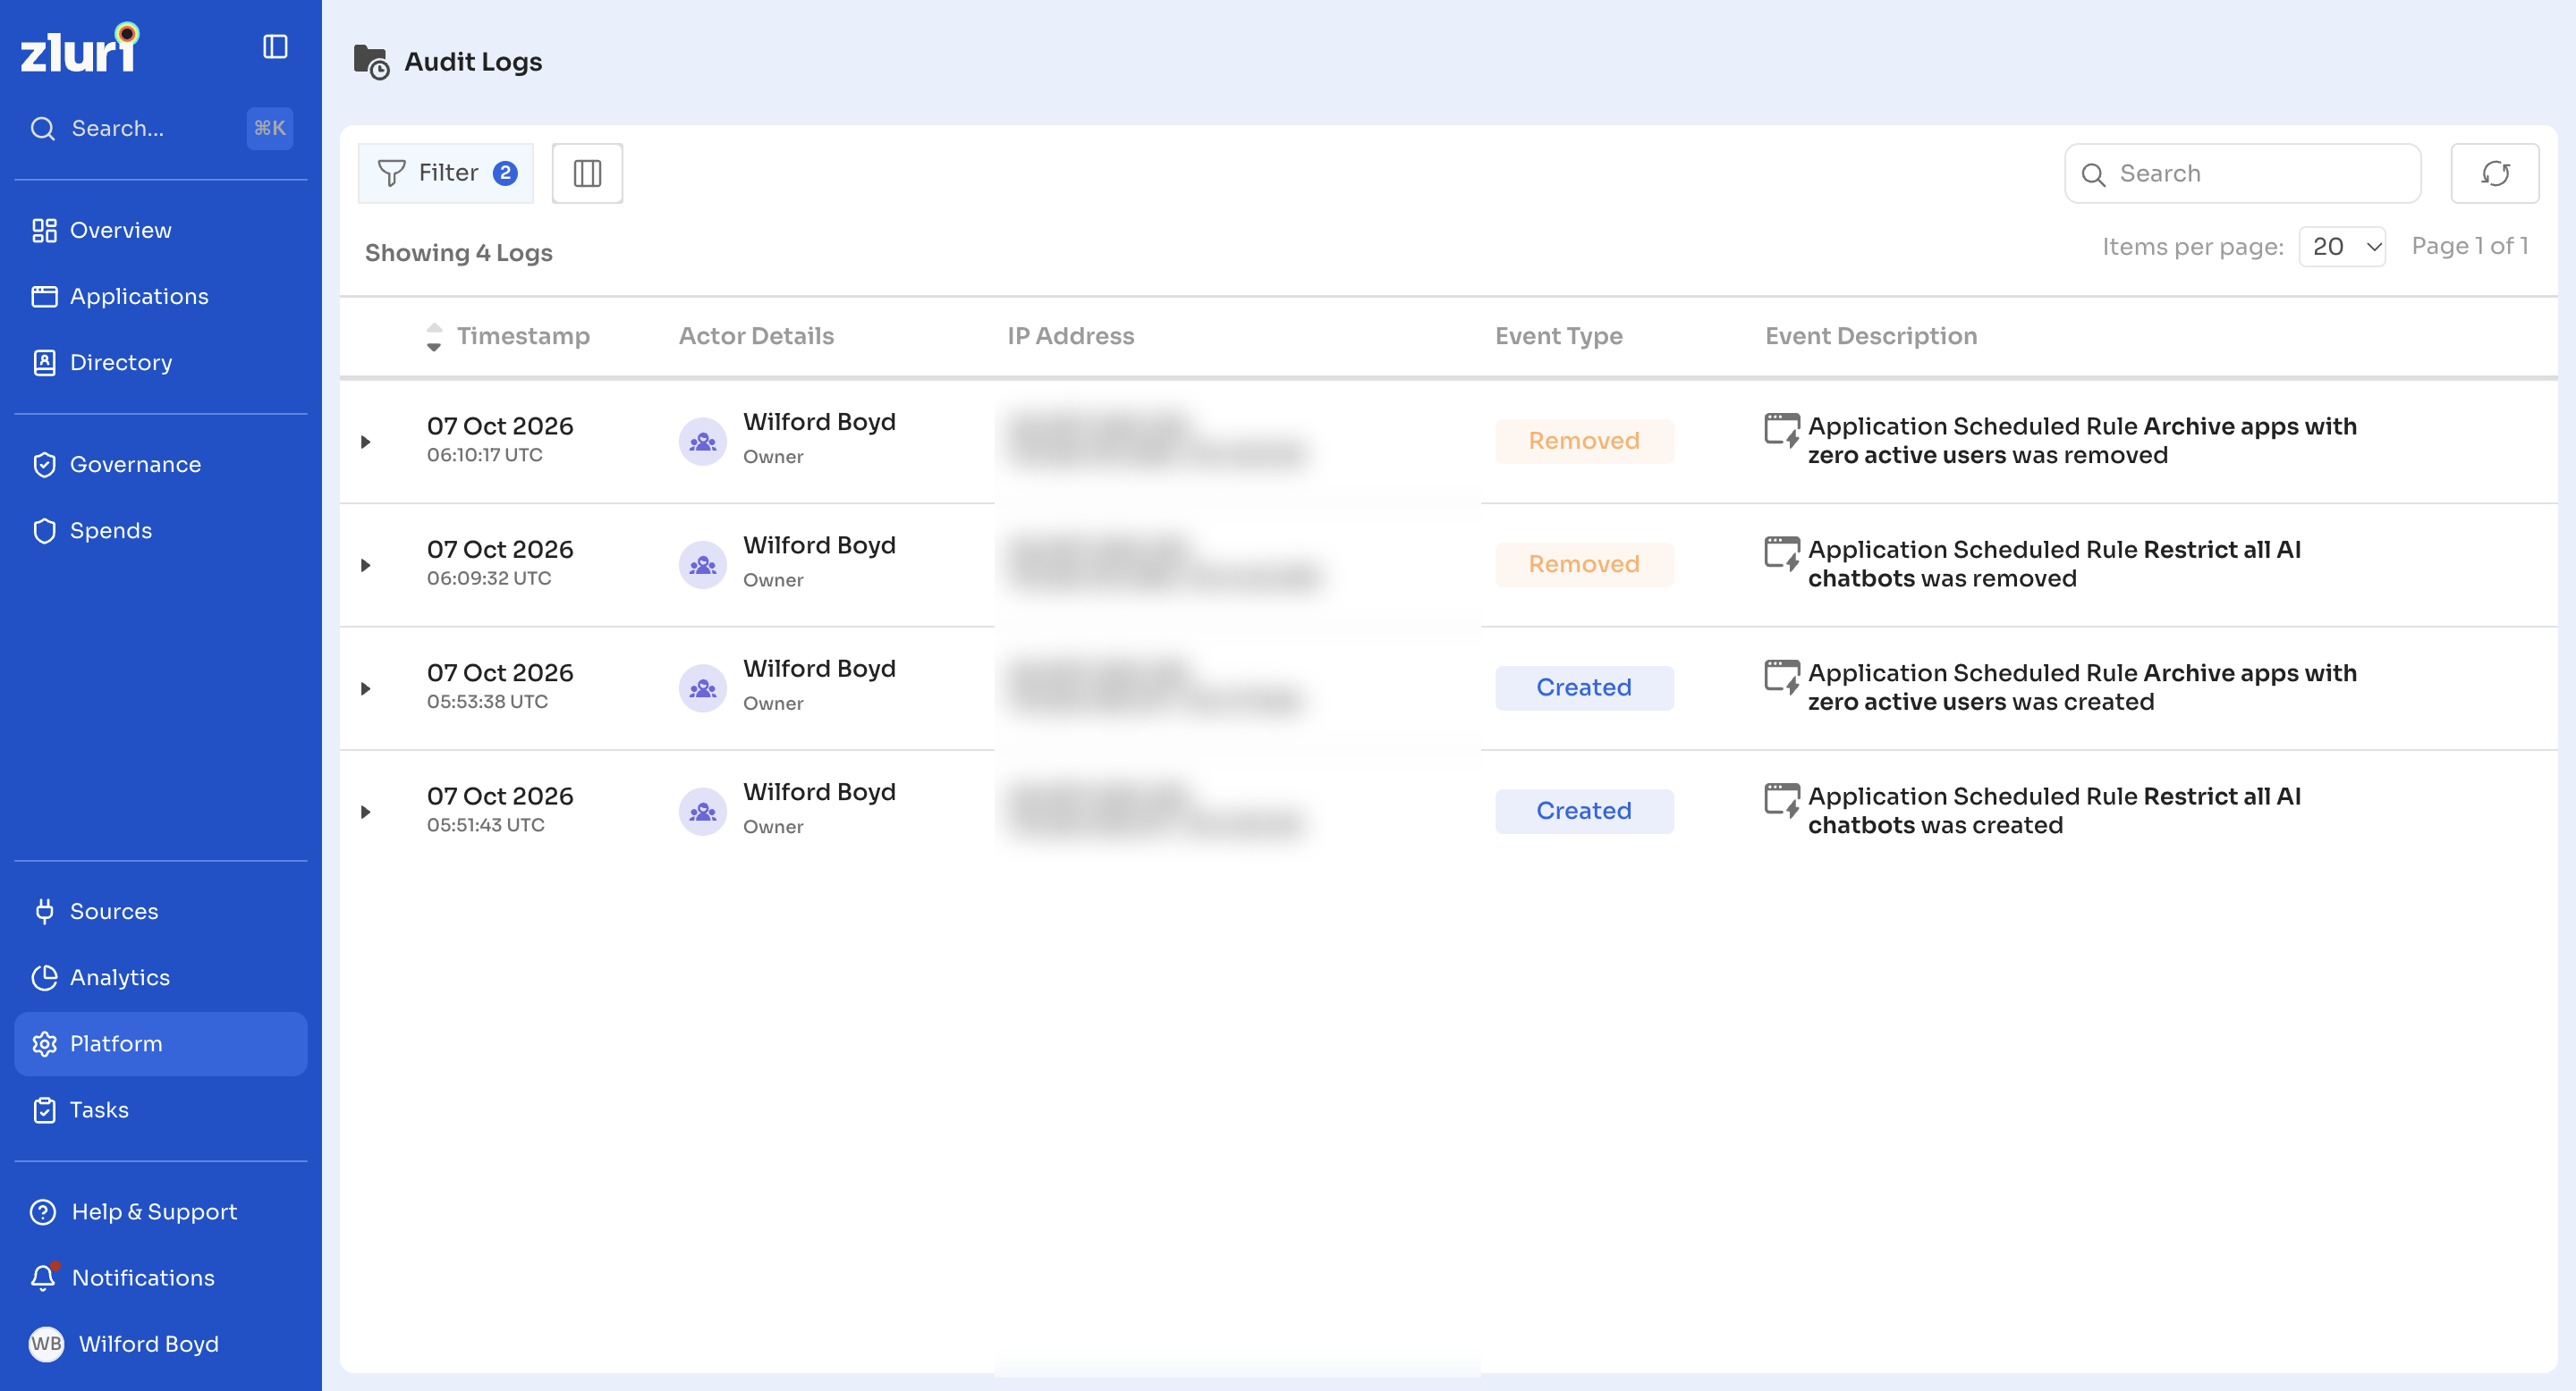This screenshot has width=2576, height=1391.
Task: Click the Filter funnel button
Action: tap(446, 173)
